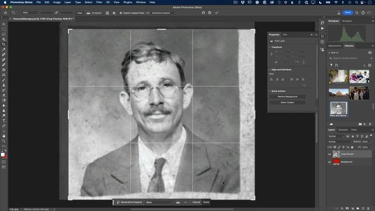Screen dimensions: 375x211
Task: Toggle lock position icon
Action: tap(343, 147)
